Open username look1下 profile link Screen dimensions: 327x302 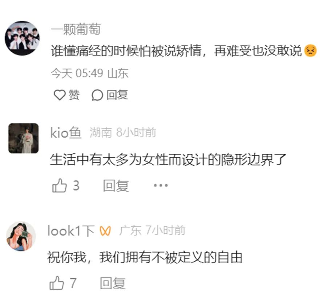[71, 231]
